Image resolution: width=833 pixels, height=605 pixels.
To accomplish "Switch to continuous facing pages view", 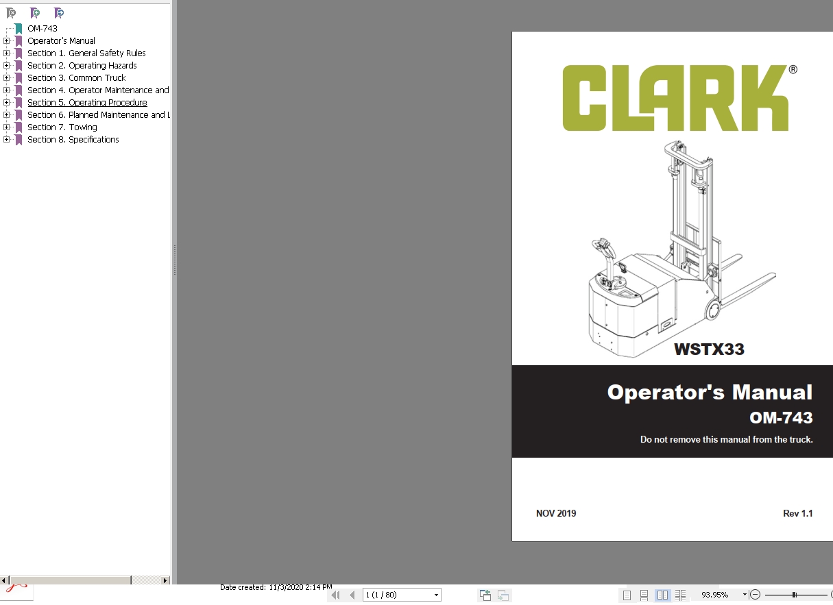I will (x=680, y=595).
